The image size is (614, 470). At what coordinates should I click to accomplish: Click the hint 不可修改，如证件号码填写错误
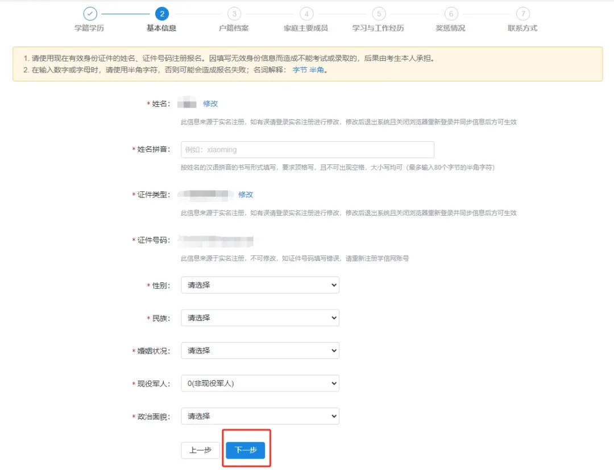pos(295,258)
